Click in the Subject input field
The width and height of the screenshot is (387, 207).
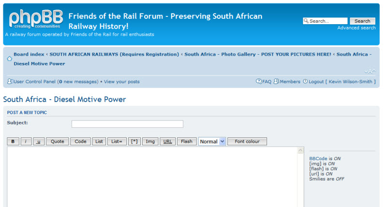point(127,124)
